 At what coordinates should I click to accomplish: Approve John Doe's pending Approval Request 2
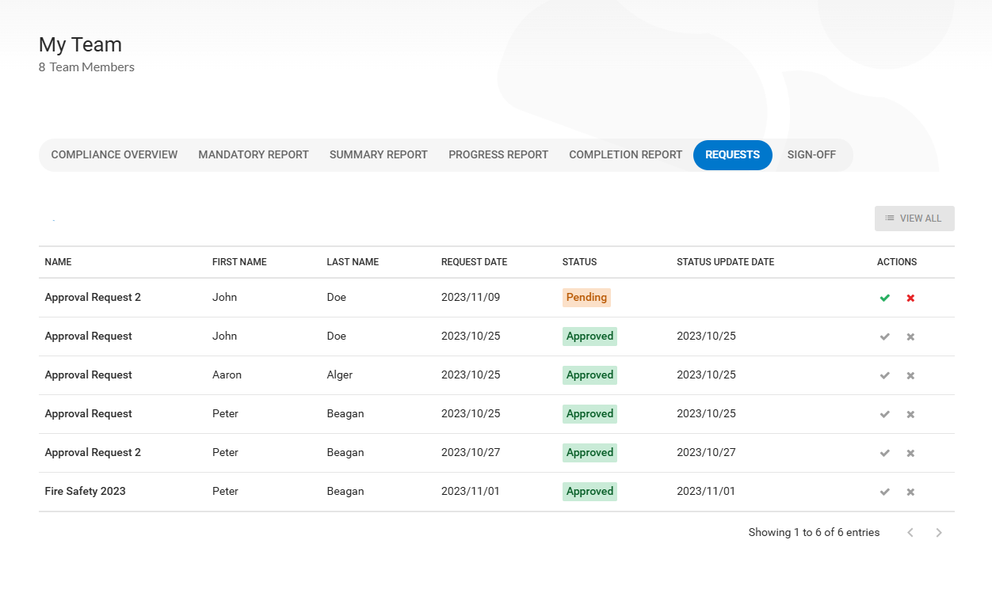click(x=885, y=298)
